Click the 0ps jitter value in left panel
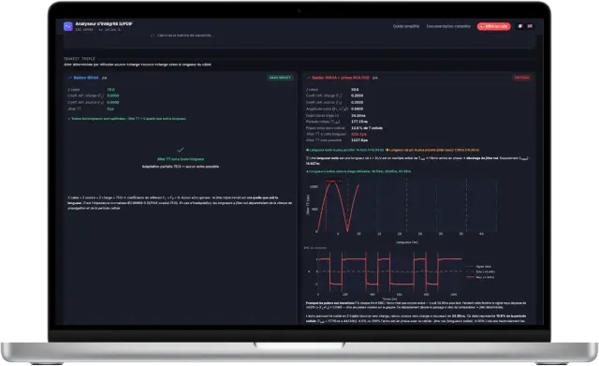 (x=110, y=109)
